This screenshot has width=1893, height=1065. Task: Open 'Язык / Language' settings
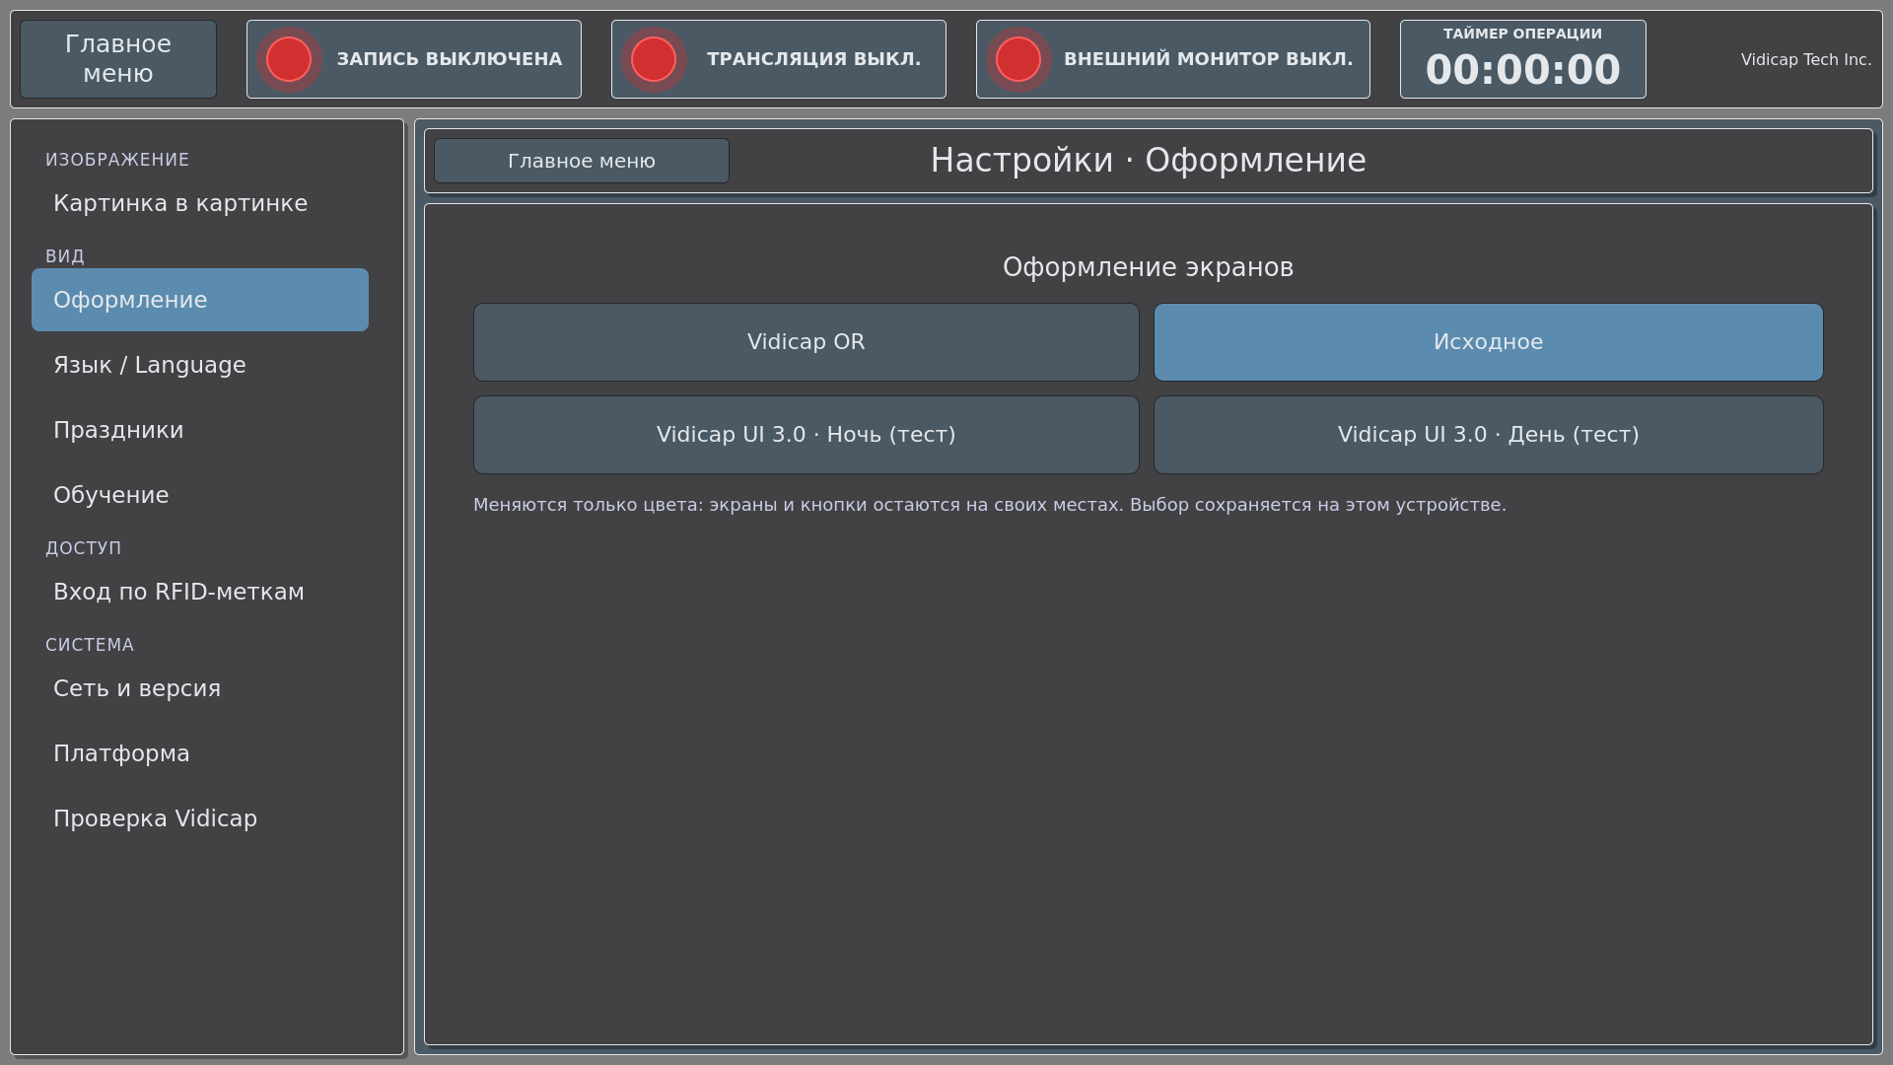click(x=200, y=365)
